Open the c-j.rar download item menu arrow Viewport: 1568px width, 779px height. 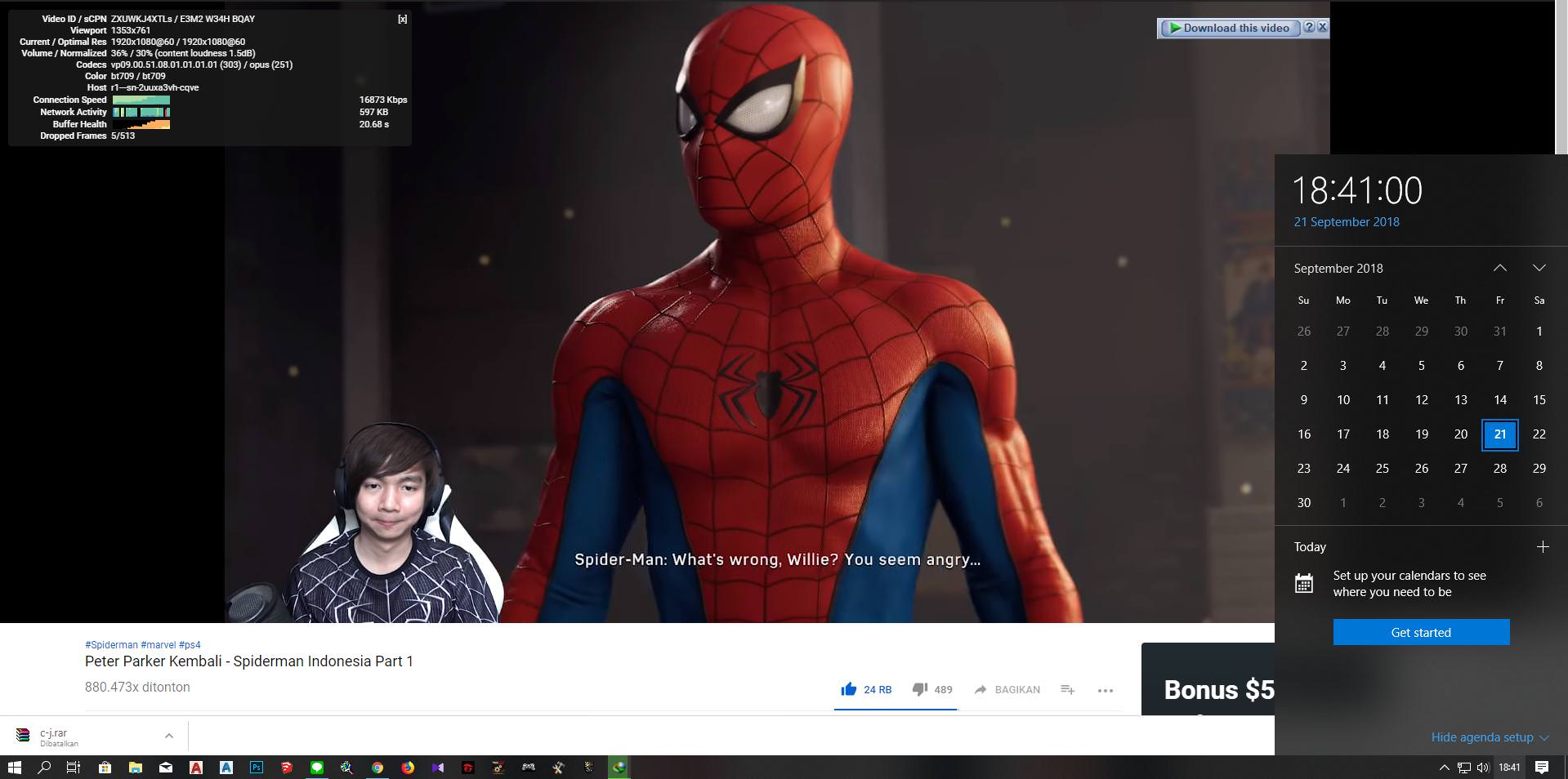pyautogui.click(x=168, y=736)
